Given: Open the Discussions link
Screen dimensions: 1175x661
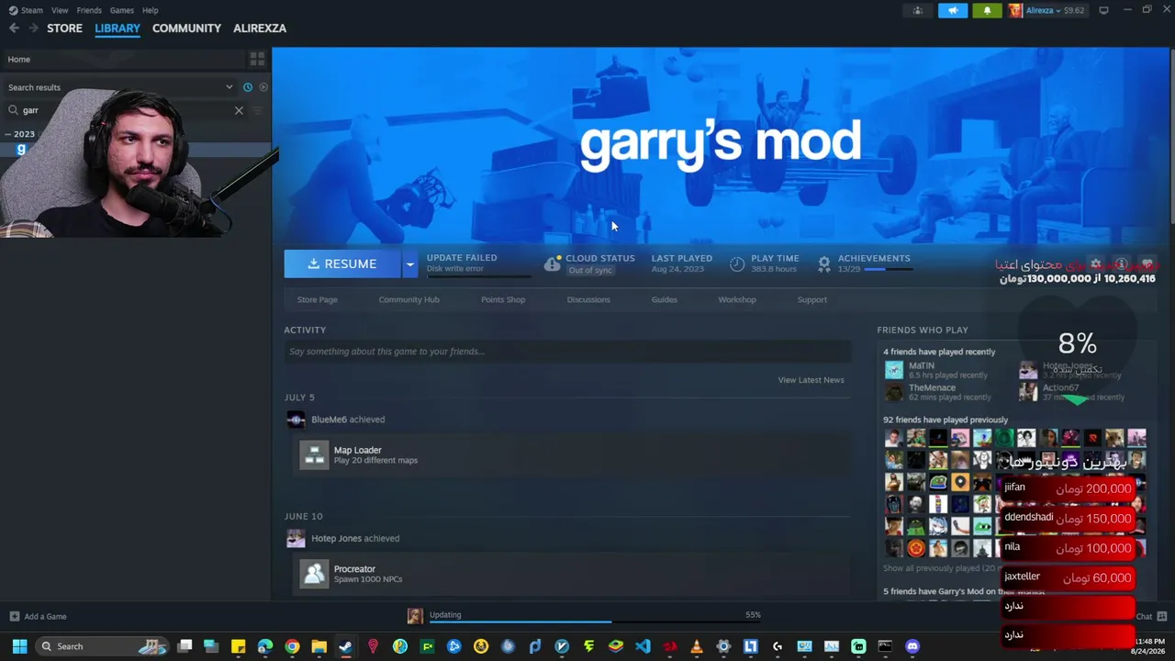Looking at the screenshot, I should coord(588,299).
